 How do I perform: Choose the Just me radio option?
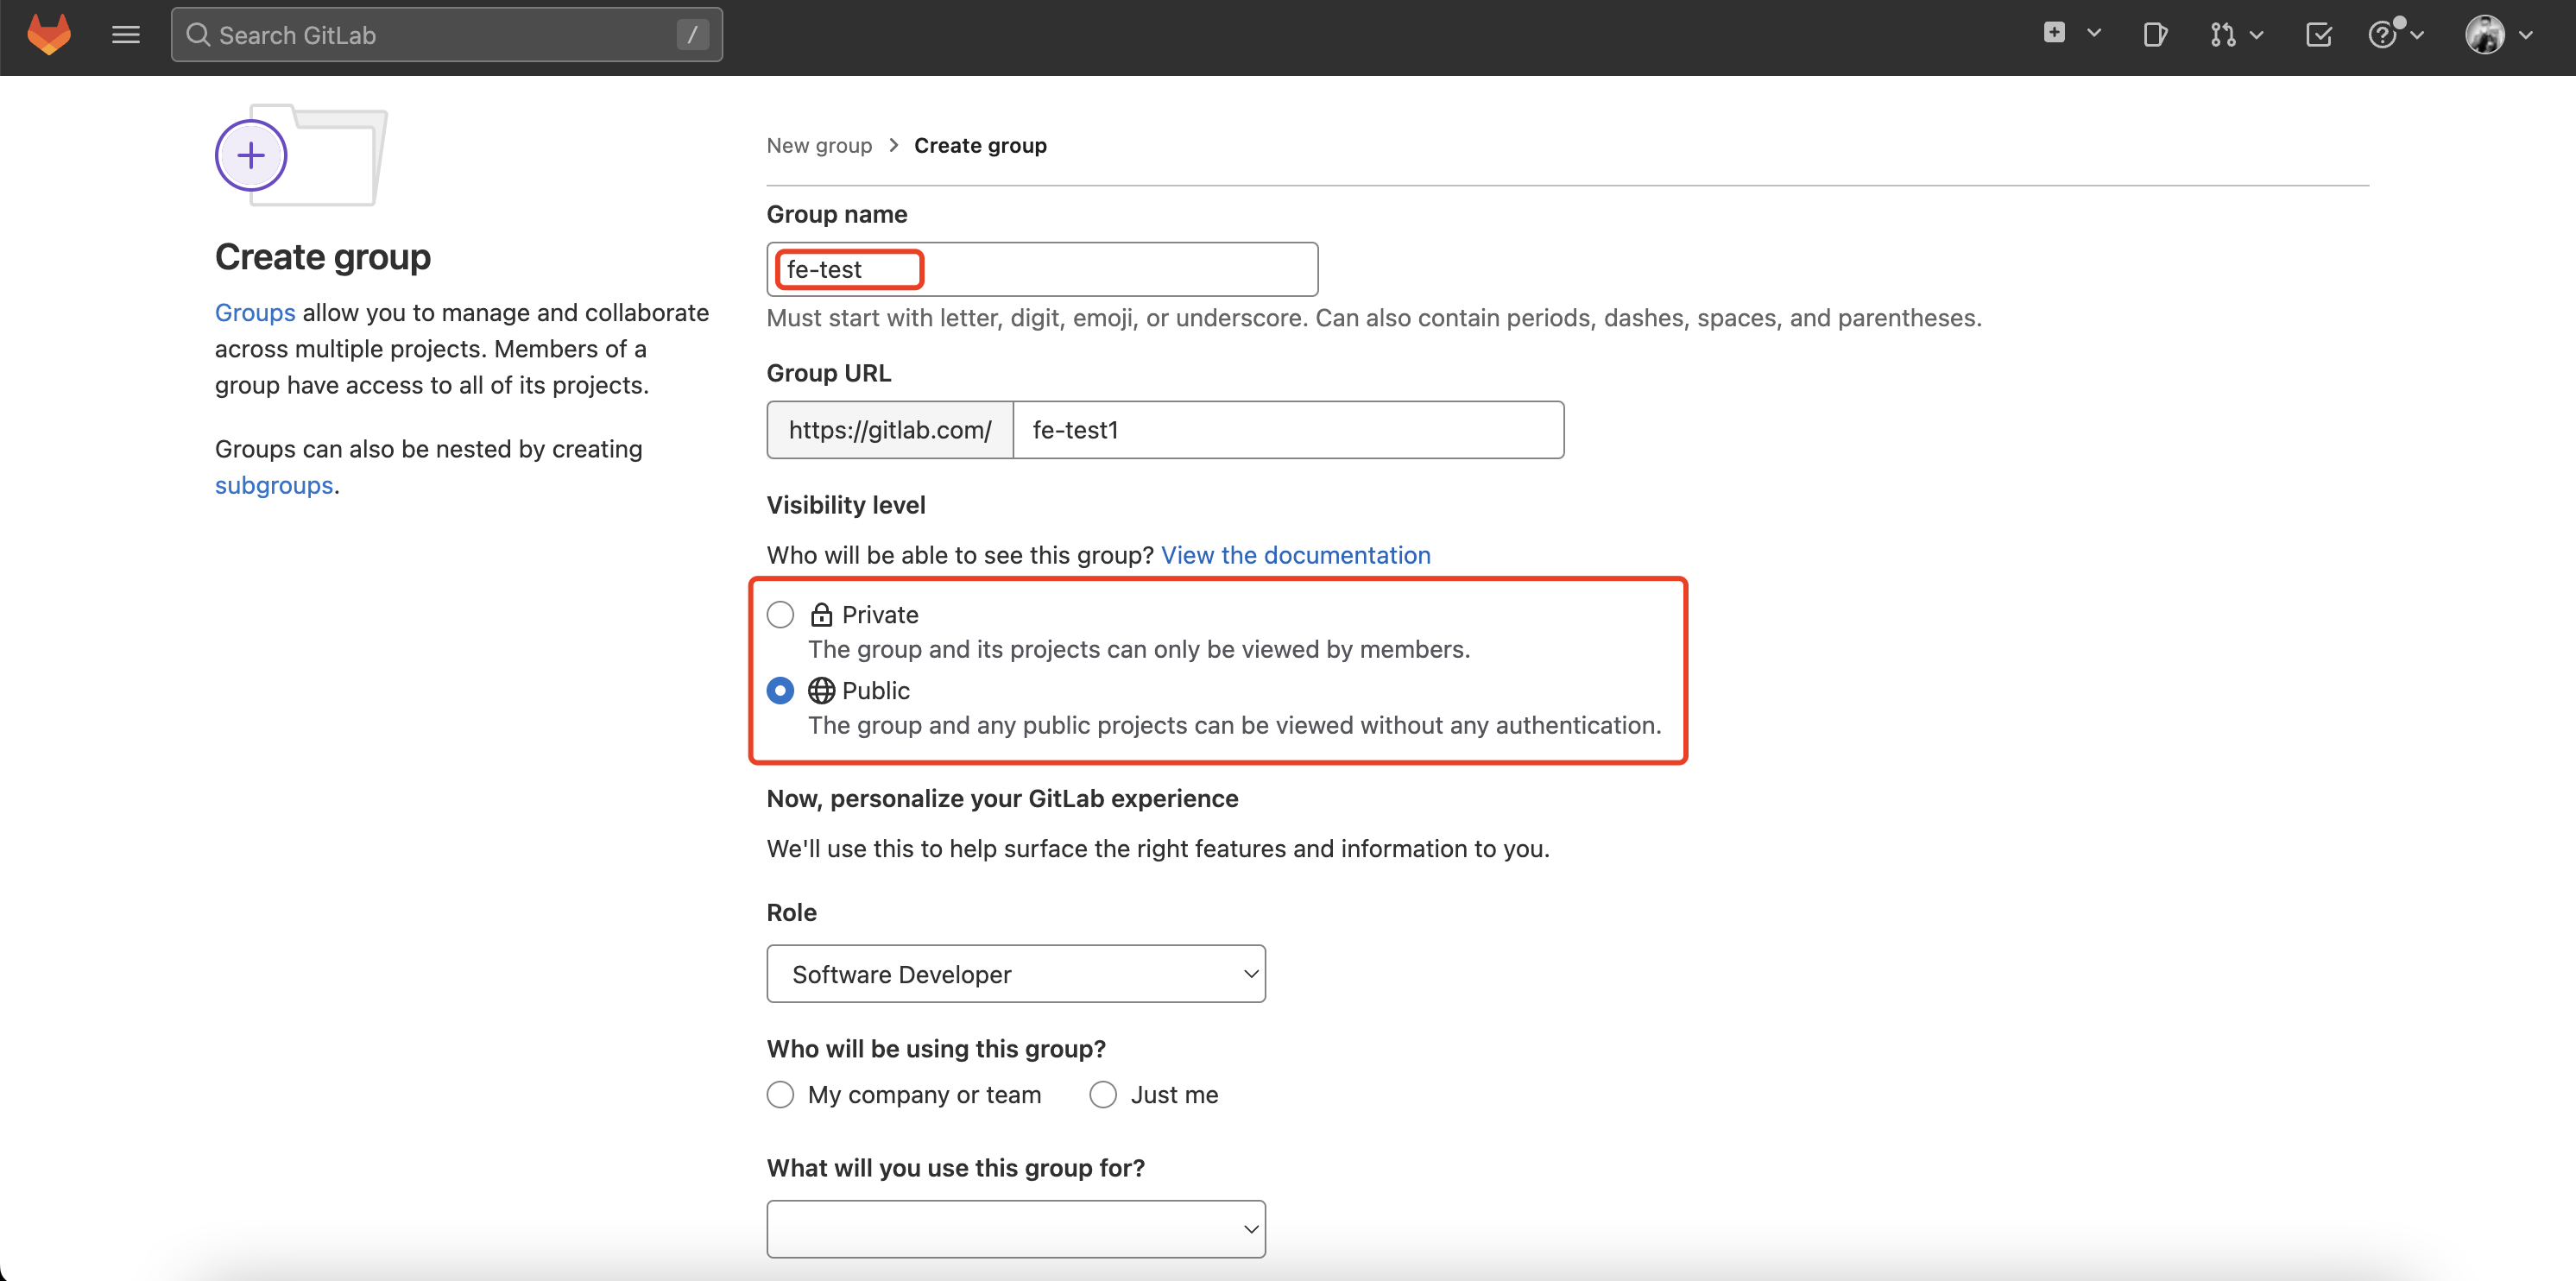point(1103,1095)
